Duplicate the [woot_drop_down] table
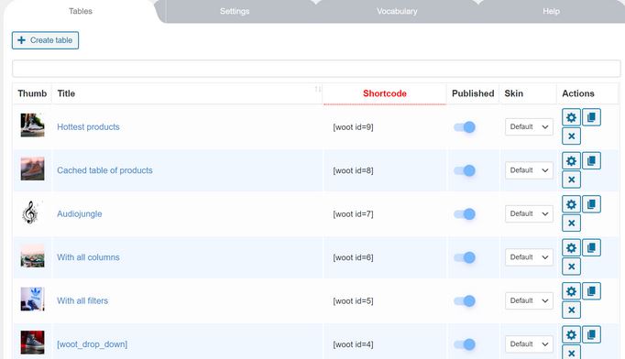The width and height of the screenshot is (625, 359). [591, 334]
